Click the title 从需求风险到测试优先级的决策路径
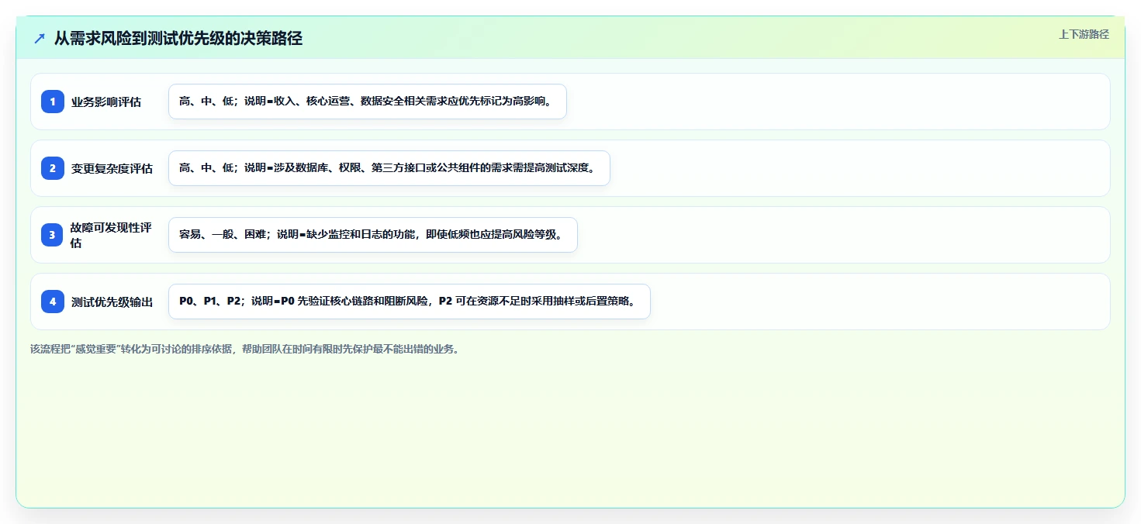This screenshot has width=1141, height=524. click(x=178, y=38)
